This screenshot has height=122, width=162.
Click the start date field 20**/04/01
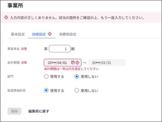pos(63,62)
